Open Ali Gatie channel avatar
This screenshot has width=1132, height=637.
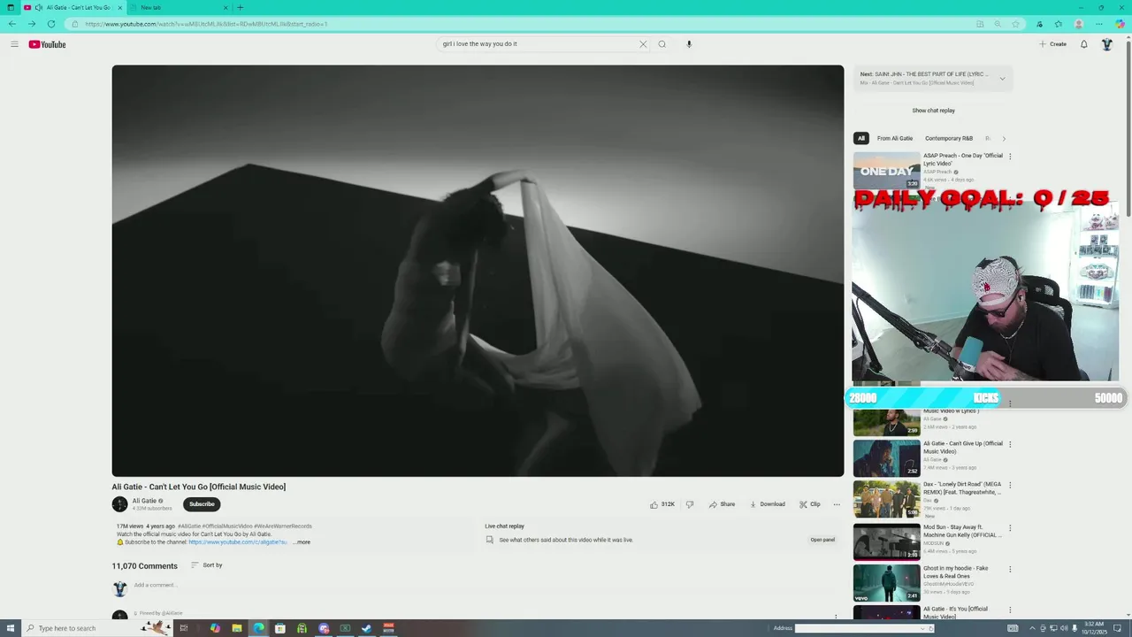119,504
